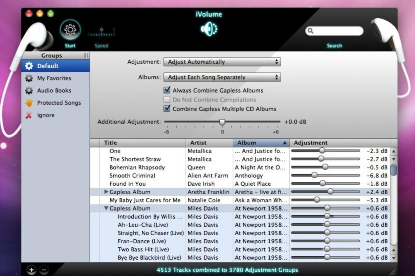Viewport: 415px width, 276px height.
Task: Click inside the Search text field
Action: point(337,31)
